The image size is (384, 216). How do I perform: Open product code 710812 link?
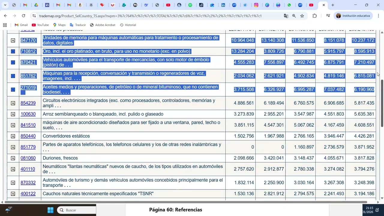(28, 51)
